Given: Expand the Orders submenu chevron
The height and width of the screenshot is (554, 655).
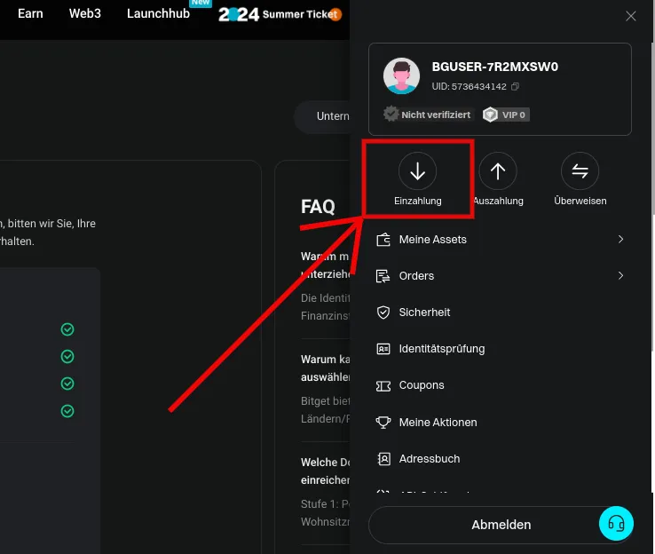Looking at the screenshot, I should tap(620, 276).
